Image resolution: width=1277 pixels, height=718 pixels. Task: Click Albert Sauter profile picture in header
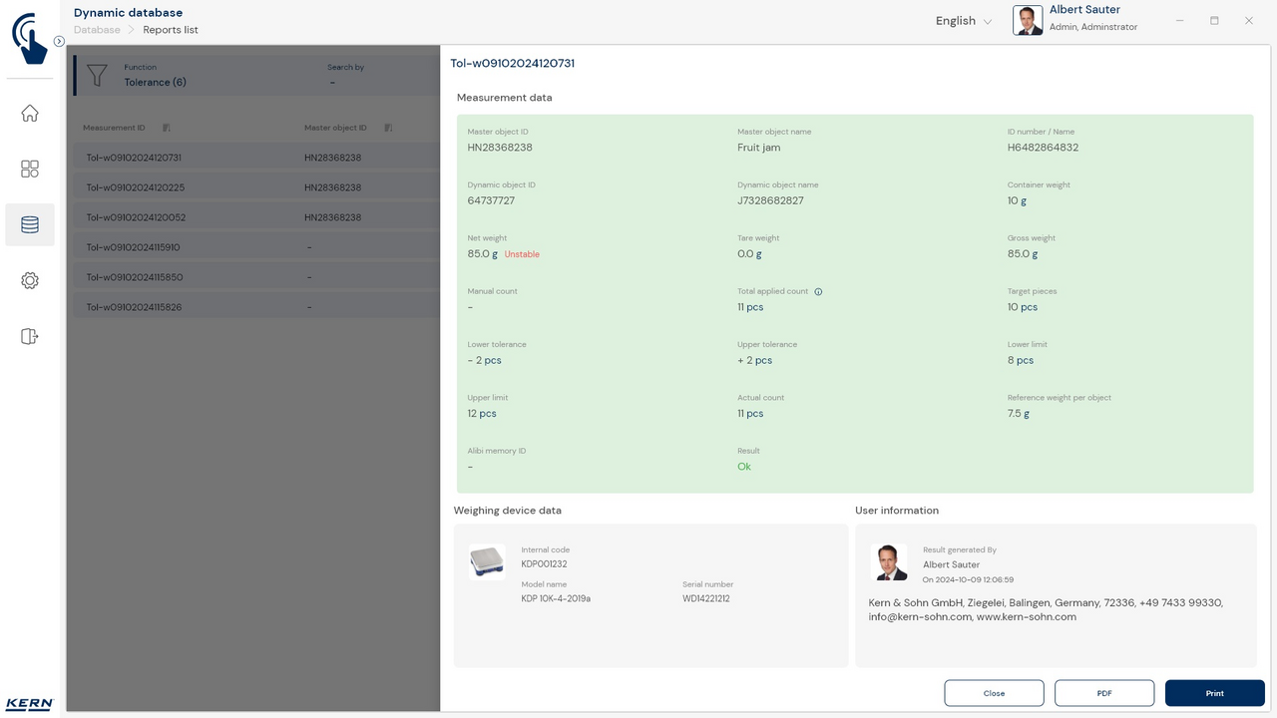tap(1028, 21)
